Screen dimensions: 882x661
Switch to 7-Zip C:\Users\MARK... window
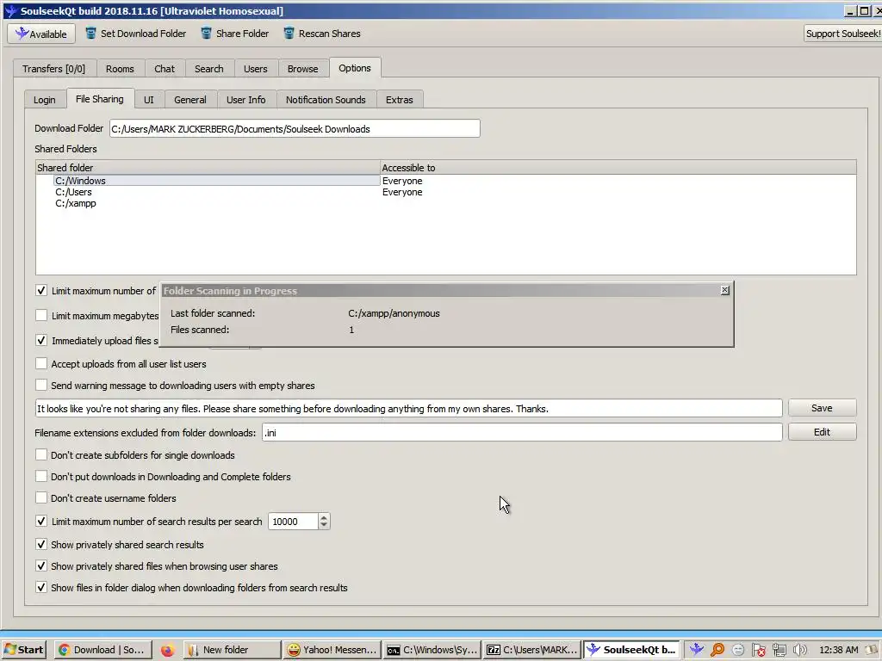(x=532, y=650)
